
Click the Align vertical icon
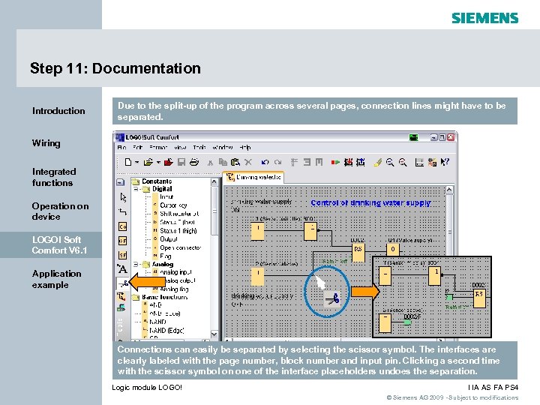pyautogui.click(x=294, y=162)
